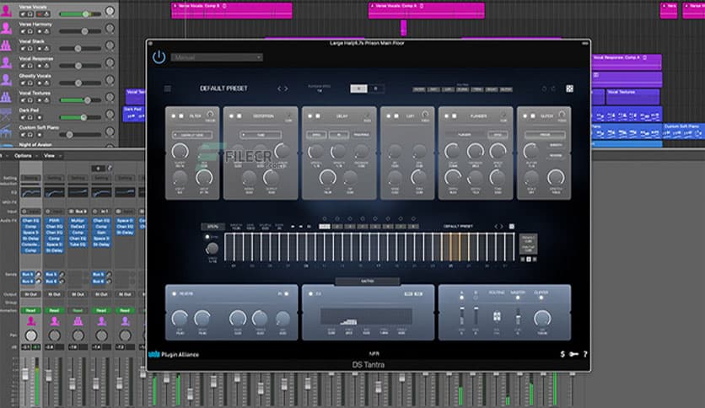The height and width of the screenshot is (408, 705).
Task: Click the Dark Pad keyboard track icon
Action: click(x=6, y=114)
